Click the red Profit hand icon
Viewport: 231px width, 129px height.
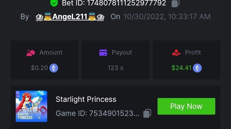click(176, 53)
